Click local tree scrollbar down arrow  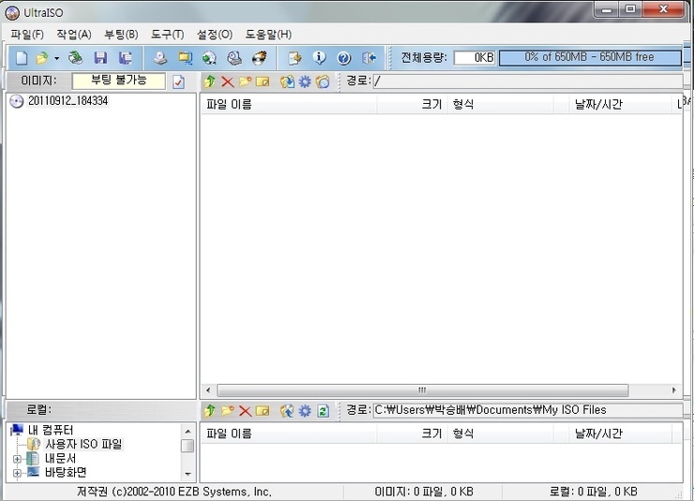(x=189, y=474)
